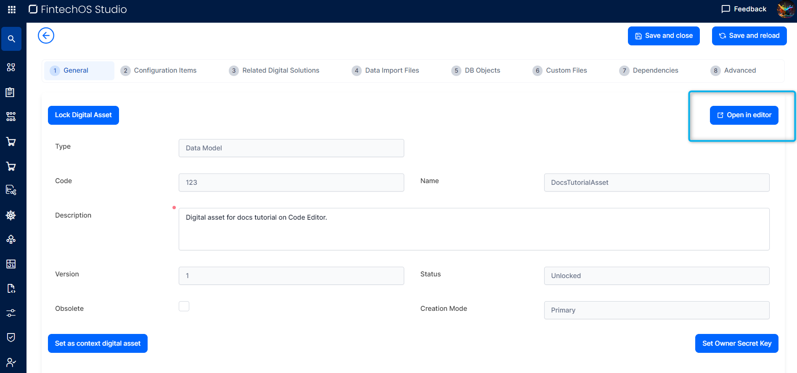
Task: Click Save and close
Action: pos(663,36)
